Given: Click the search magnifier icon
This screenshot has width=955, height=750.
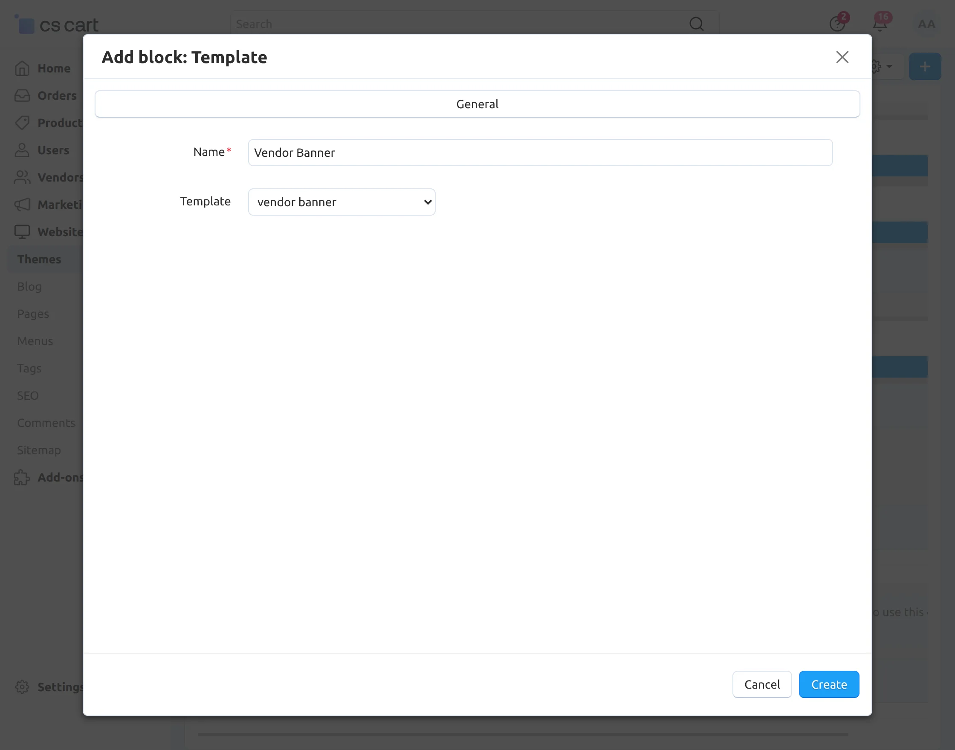Looking at the screenshot, I should pyautogui.click(x=696, y=24).
